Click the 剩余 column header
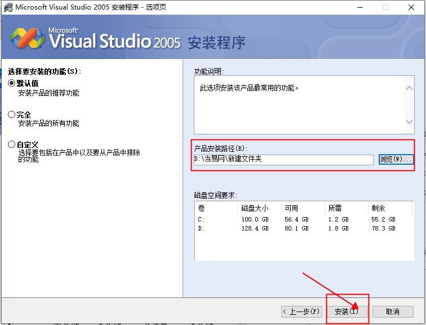The width and height of the screenshot is (426, 325). coord(390,208)
